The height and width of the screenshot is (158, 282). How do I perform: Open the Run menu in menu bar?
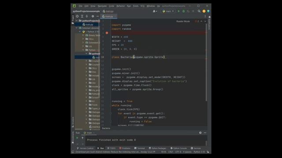(129, 6)
